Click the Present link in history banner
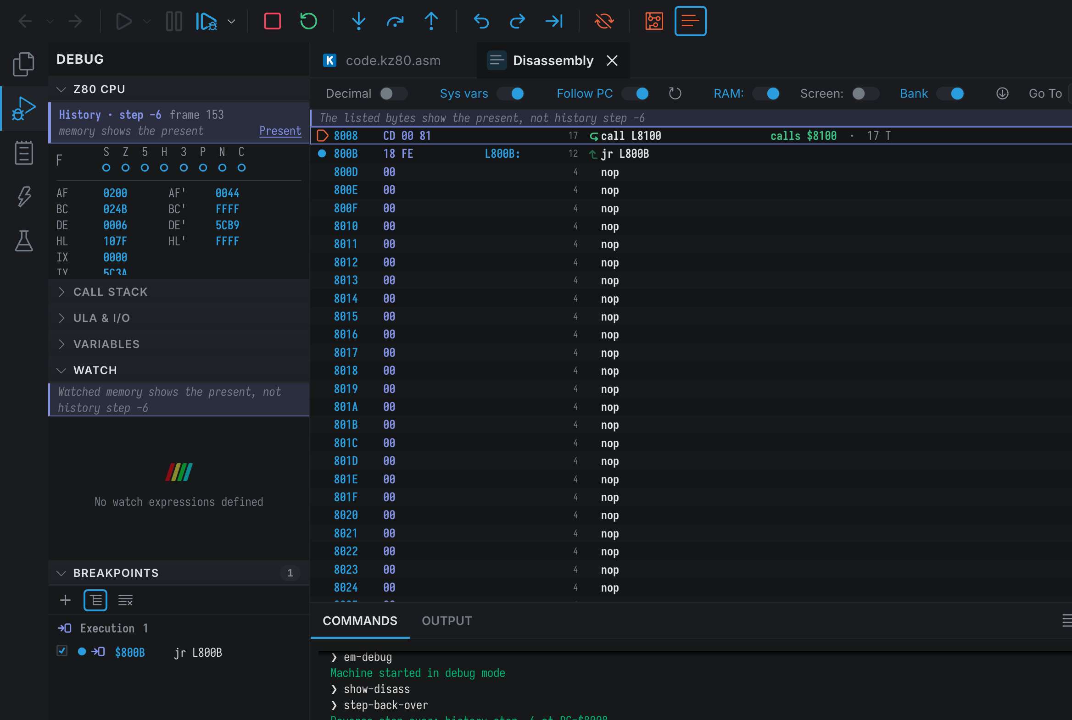 click(x=280, y=131)
